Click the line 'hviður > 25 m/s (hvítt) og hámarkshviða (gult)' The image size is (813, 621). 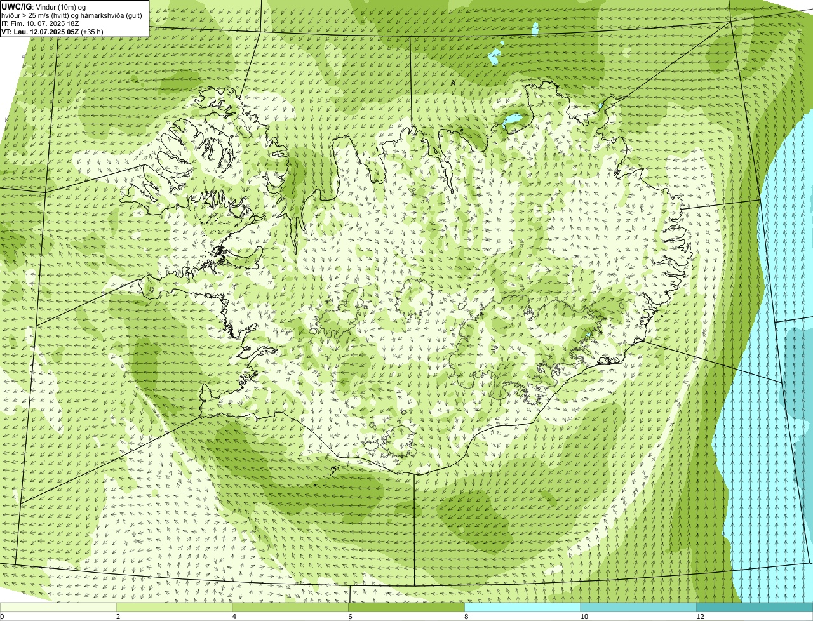[x=71, y=15]
